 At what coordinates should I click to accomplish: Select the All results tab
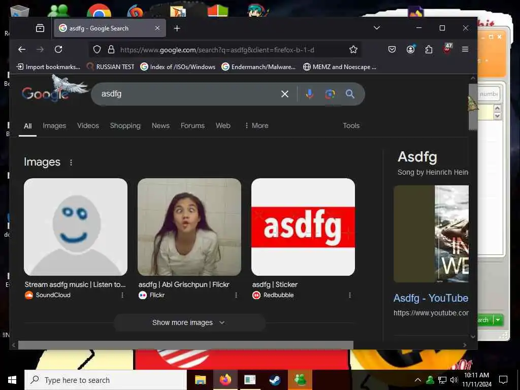(28, 126)
